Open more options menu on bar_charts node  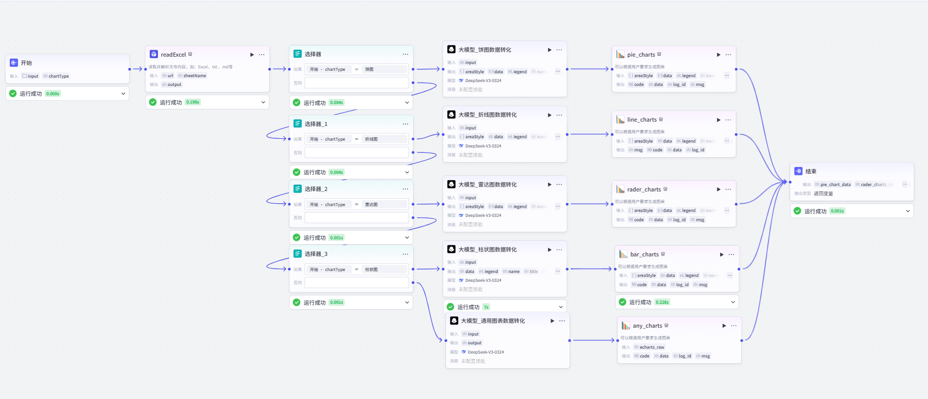pyautogui.click(x=731, y=254)
